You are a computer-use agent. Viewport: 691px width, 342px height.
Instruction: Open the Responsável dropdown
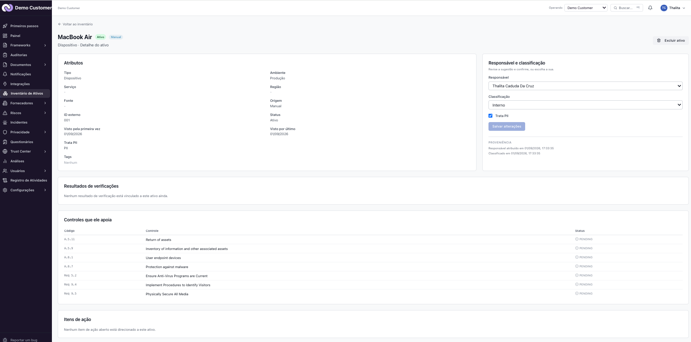(x=585, y=86)
